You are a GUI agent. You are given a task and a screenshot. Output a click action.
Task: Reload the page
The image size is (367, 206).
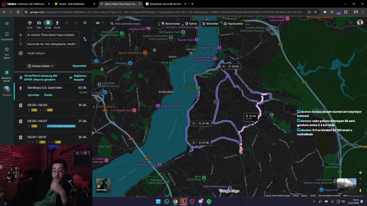[18, 12]
